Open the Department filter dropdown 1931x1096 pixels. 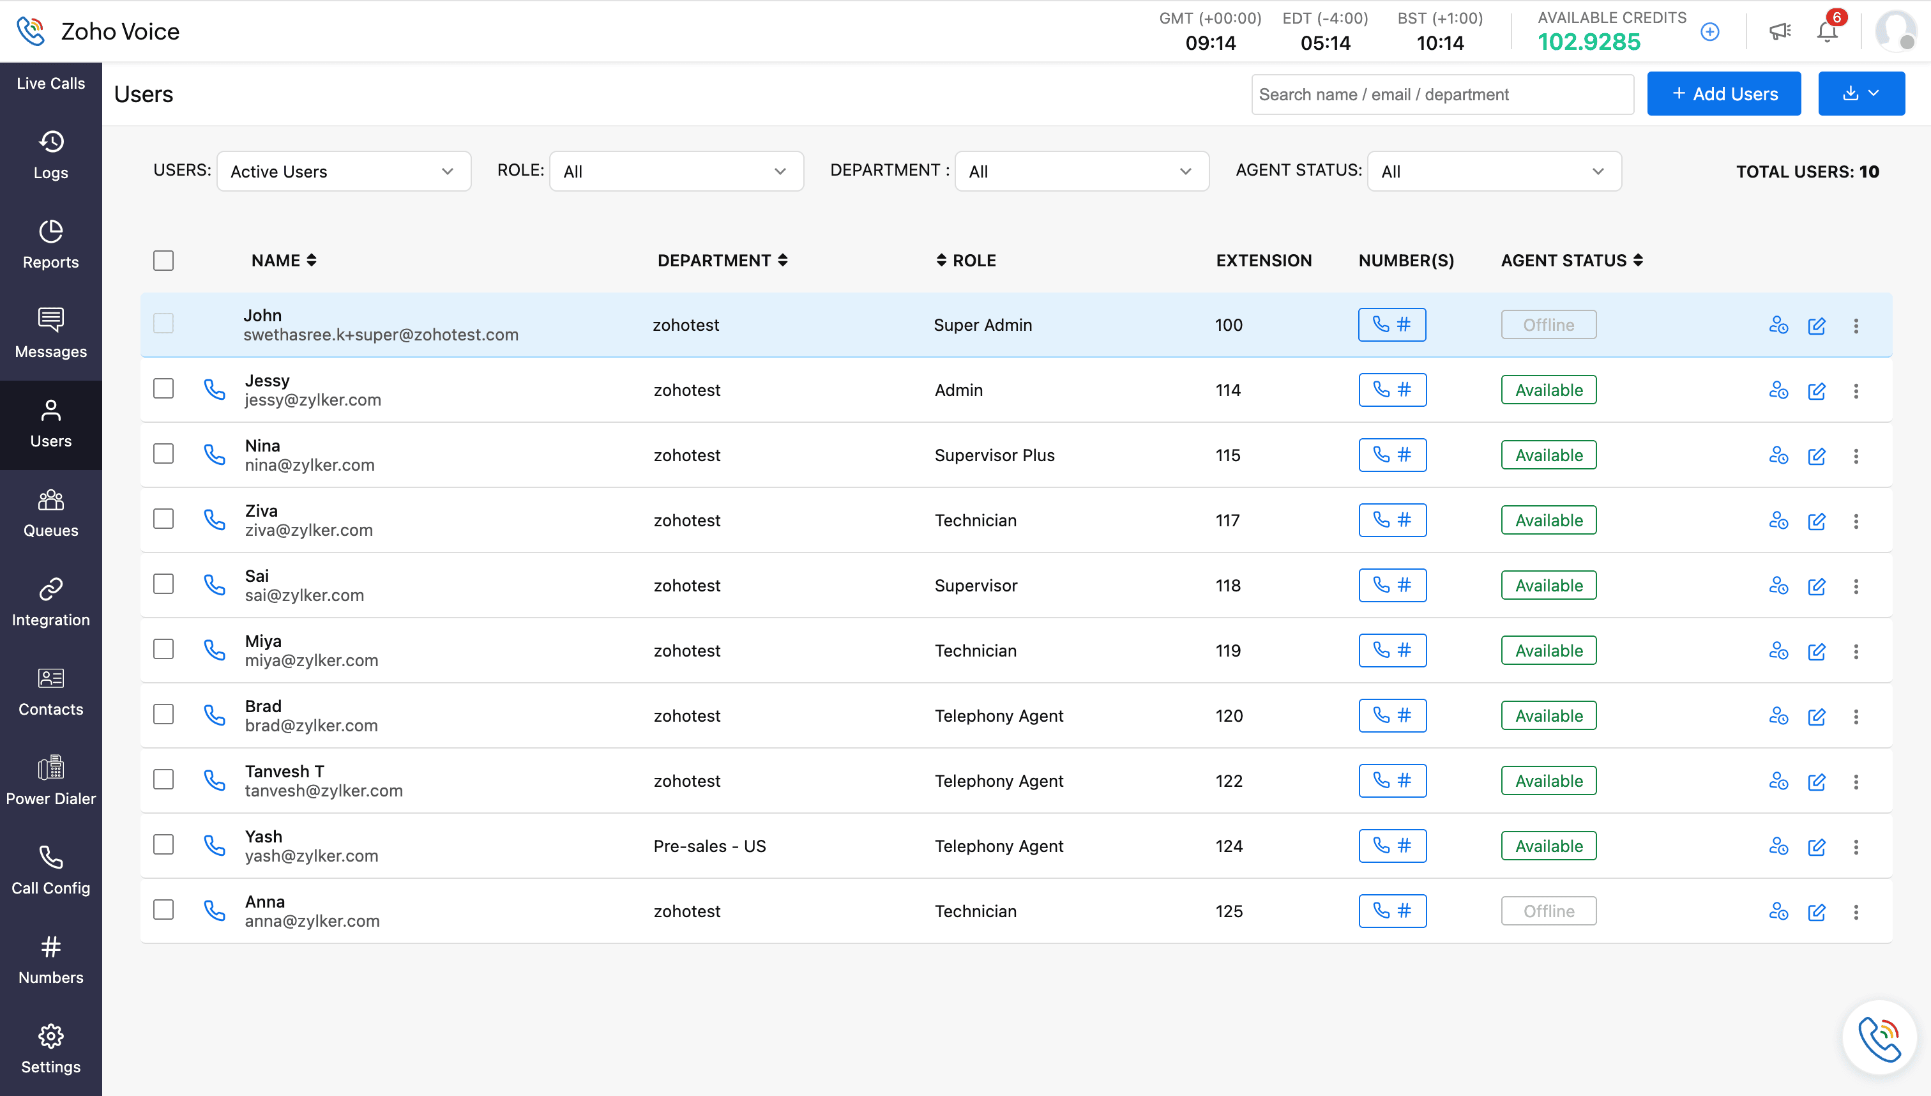point(1081,172)
